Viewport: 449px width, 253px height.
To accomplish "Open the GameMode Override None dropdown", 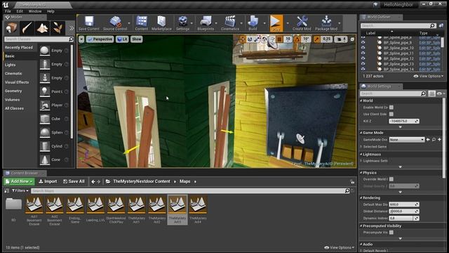I will [x=406, y=140].
